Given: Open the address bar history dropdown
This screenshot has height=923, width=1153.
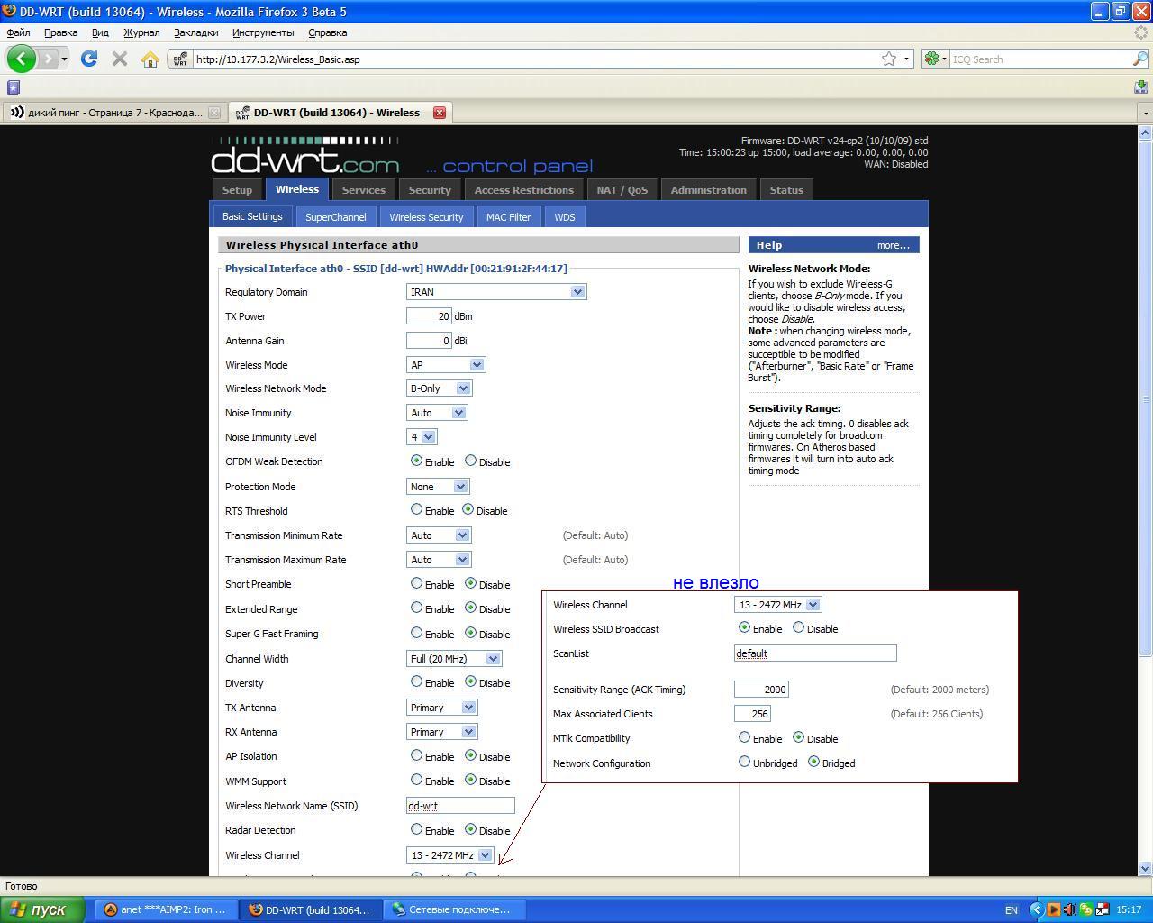Looking at the screenshot, I should click(x=906, y=59).
